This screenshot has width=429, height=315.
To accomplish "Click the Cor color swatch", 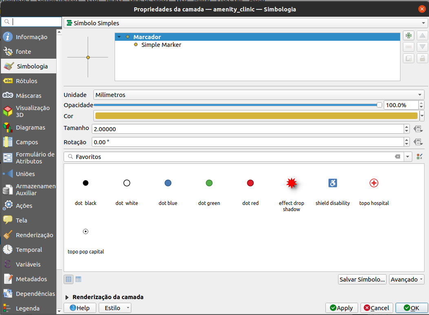I will [257, 116].
